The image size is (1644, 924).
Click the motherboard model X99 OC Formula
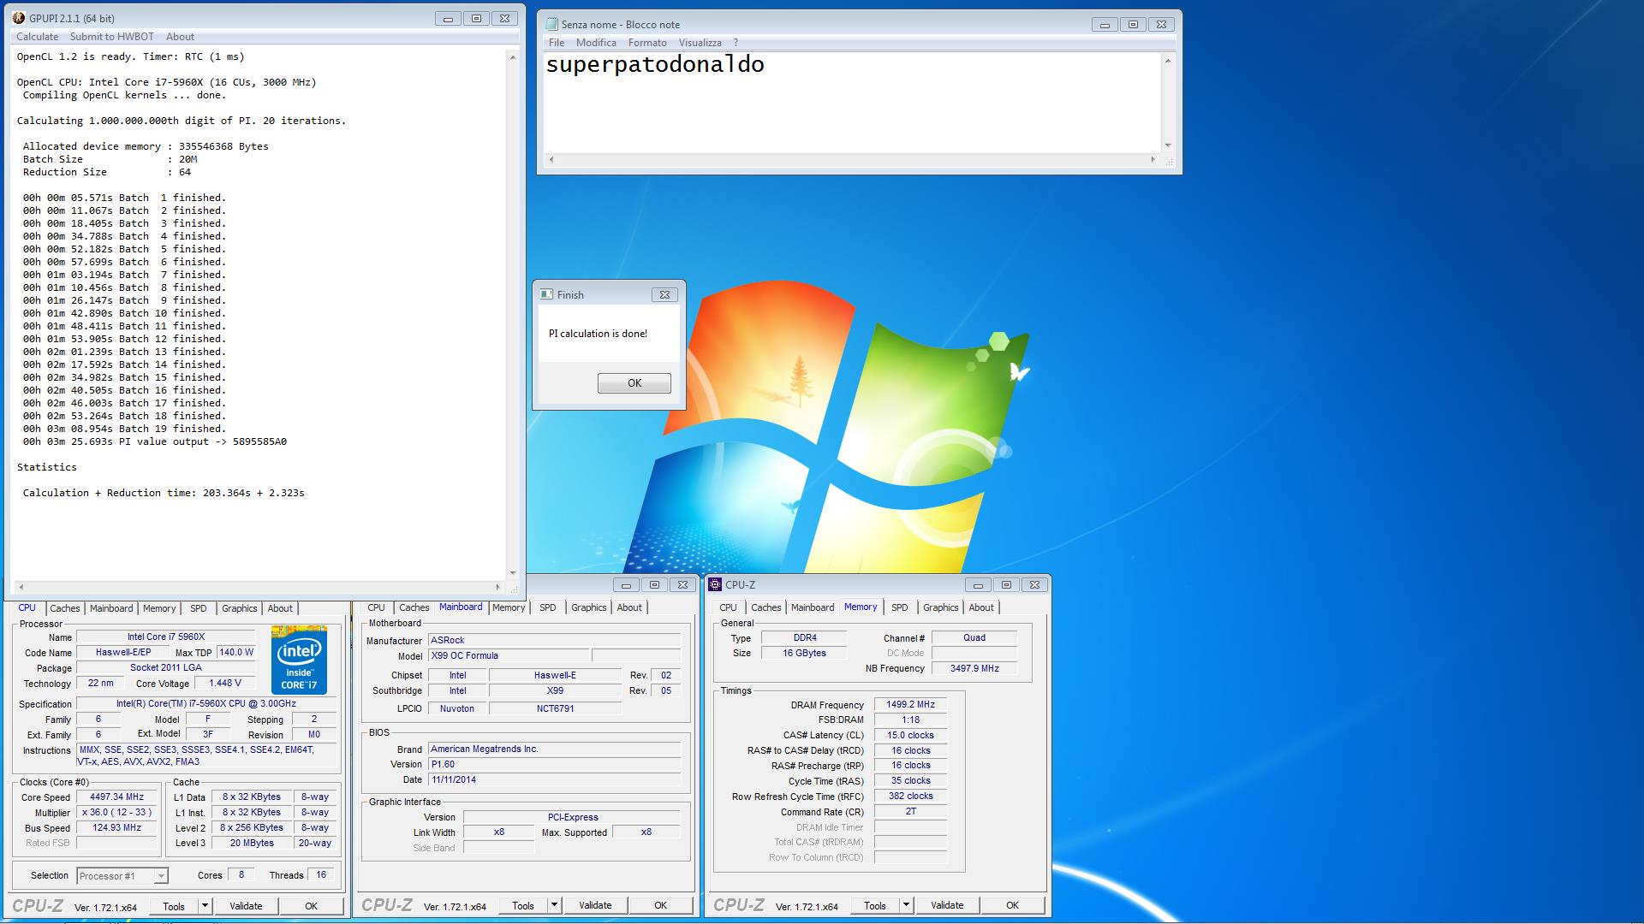coord(509,655)
